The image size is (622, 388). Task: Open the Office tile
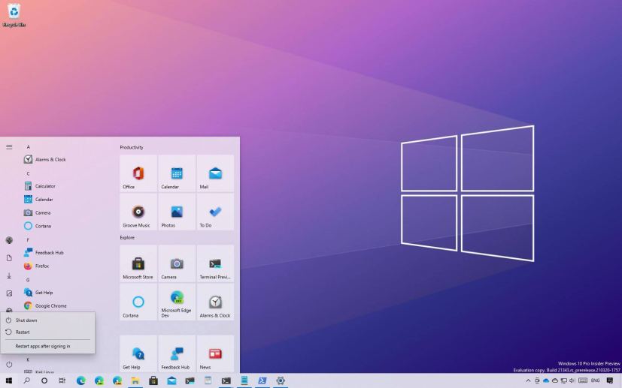tap(138, 173)
